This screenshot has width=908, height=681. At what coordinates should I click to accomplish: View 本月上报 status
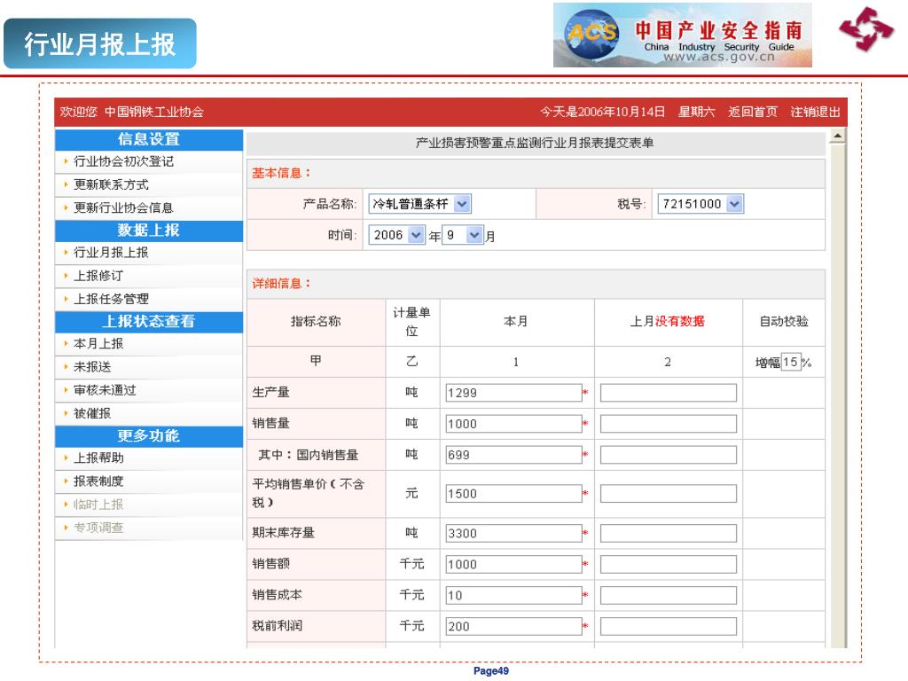pyautogui.click(x=98, y=344)
